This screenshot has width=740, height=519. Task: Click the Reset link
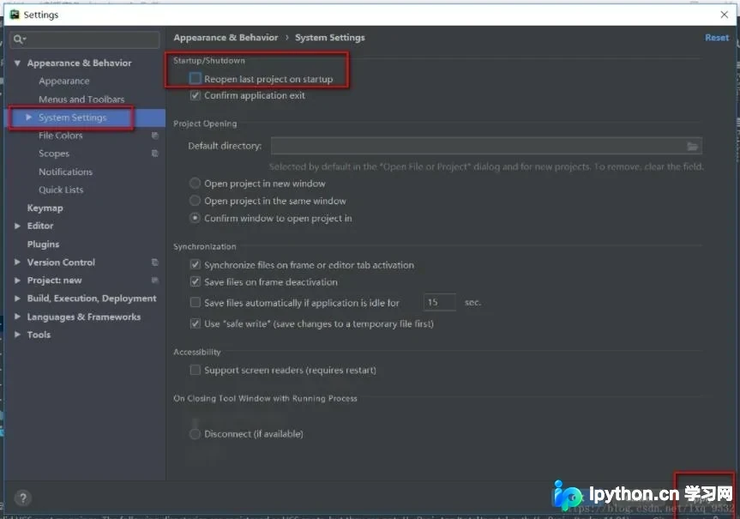pyautogui.click(x=716, y=37)
